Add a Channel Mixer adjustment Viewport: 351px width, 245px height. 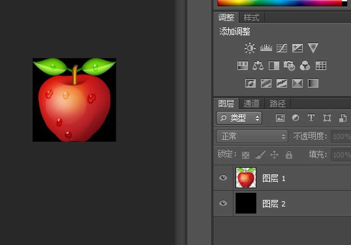pos(305,66)
